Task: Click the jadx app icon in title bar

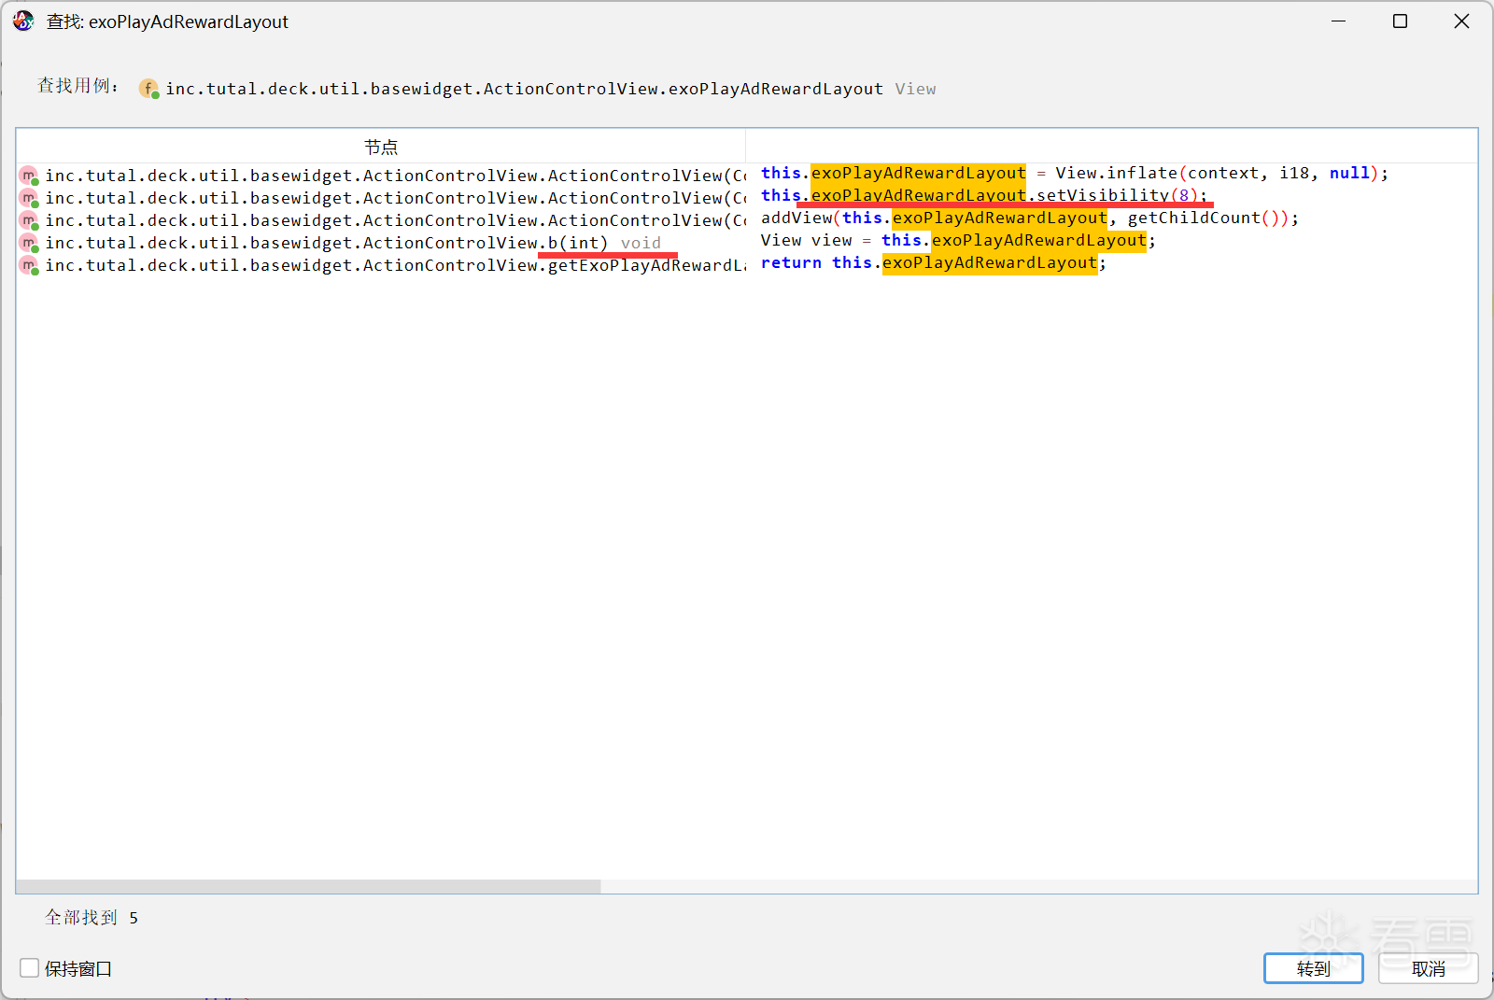Action: [23, 21]
